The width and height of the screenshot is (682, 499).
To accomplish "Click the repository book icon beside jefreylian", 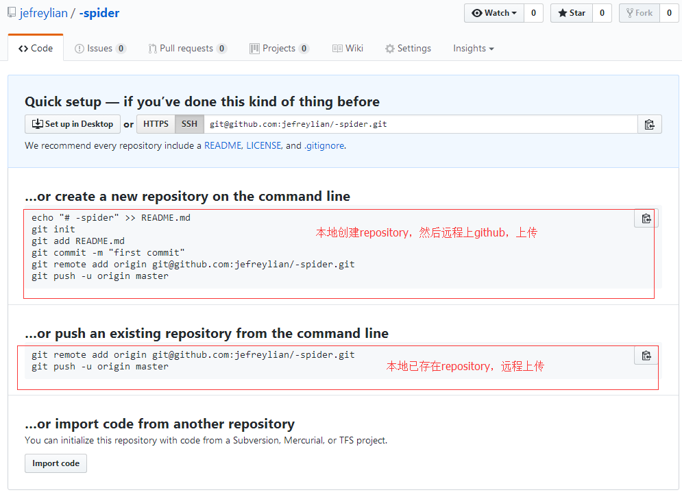I will [12, 12].
